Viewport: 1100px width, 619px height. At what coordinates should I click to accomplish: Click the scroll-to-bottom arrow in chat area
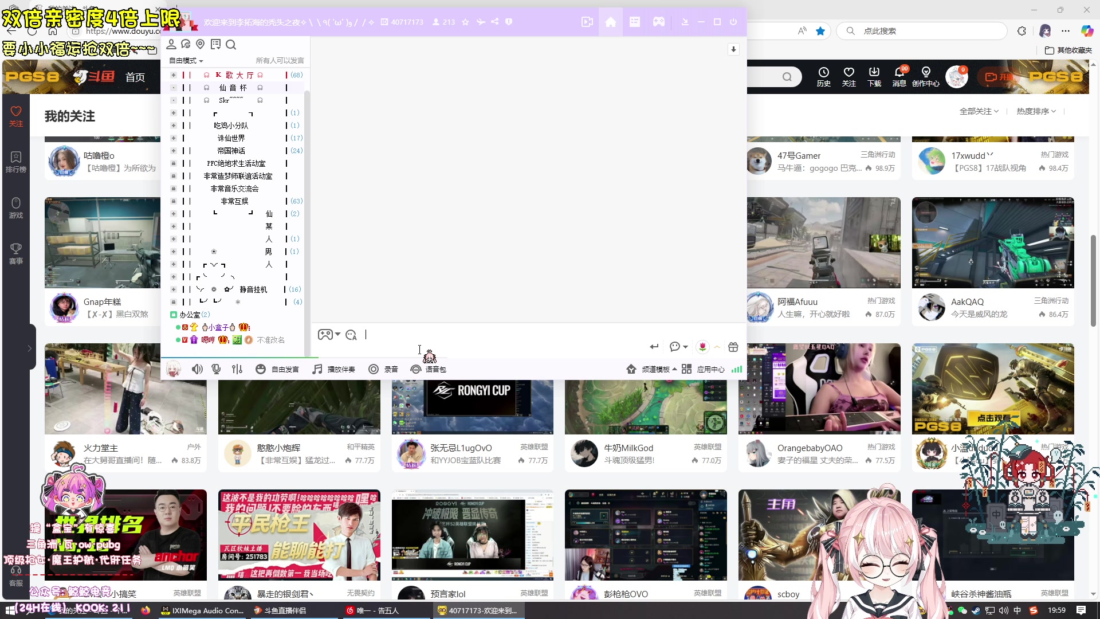733,49
